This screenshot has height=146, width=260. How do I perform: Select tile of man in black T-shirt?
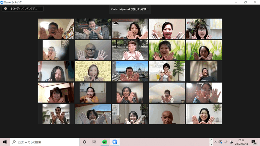point(204,71)
